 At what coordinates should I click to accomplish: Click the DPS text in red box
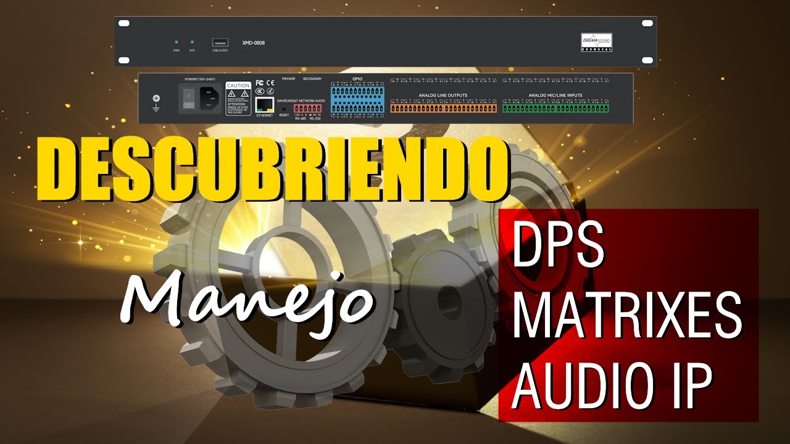[x=558, y=244]
